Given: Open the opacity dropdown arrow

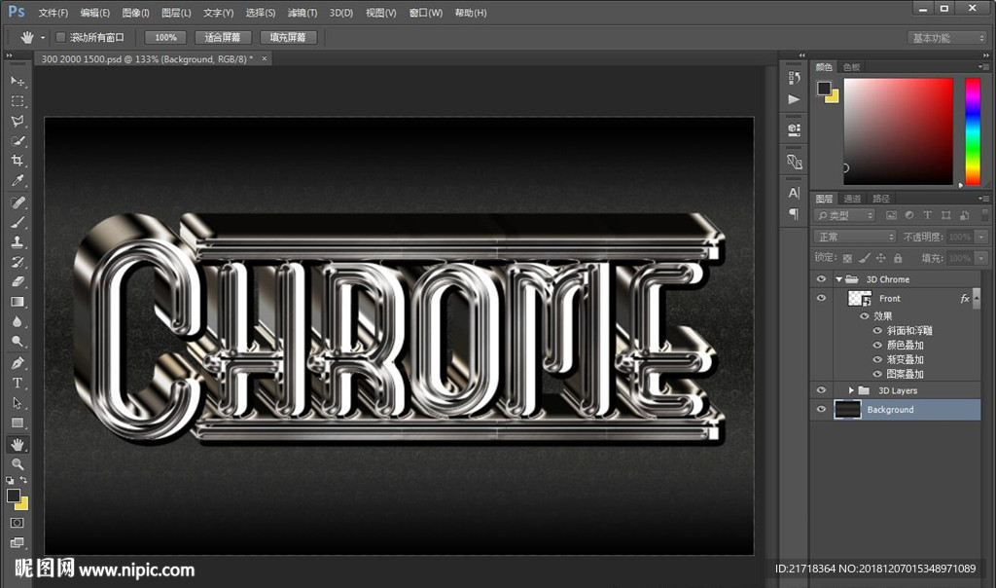Looking at the screenshot, I should pyautogui.click(x=981, y=238).
